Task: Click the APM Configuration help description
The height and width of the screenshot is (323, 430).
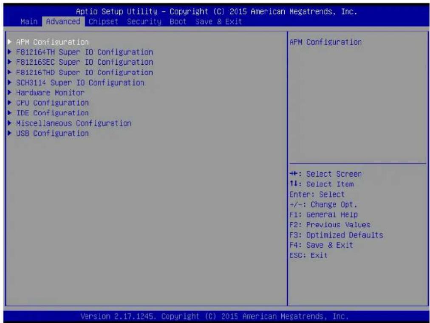Action: [325, 42]
